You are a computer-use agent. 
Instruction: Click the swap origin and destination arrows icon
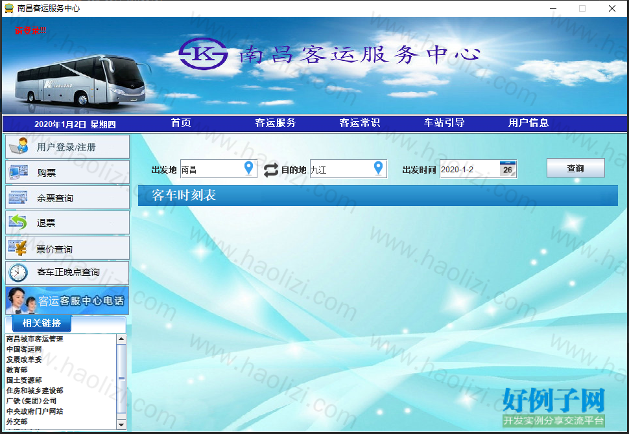(271, 170)
